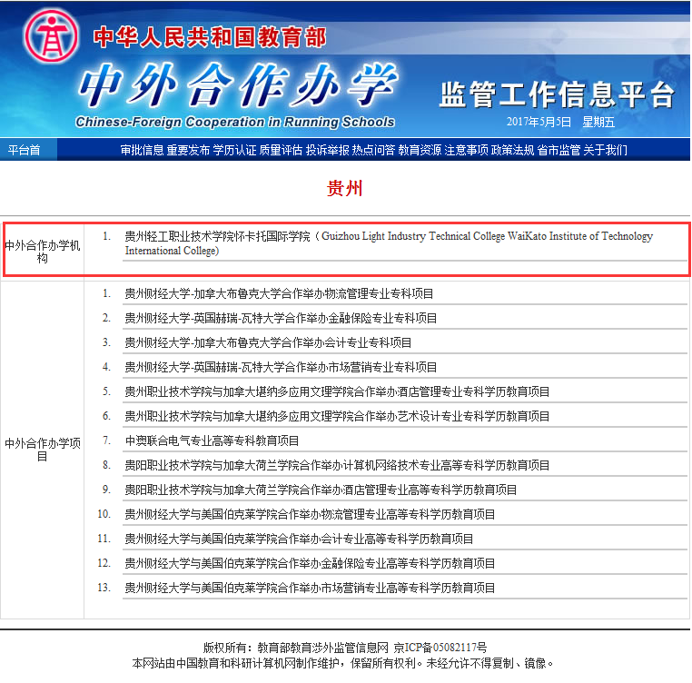The image size is (692, 683).
Task: Click 投诉举报 in the navigation bar
Action: [327, 151]
